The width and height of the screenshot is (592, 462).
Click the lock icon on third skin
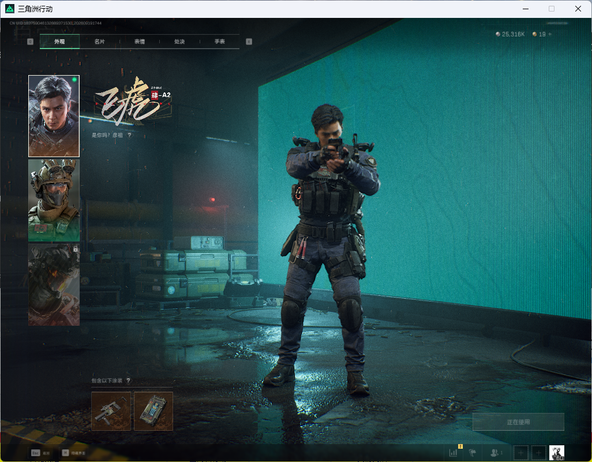[76, 249]
